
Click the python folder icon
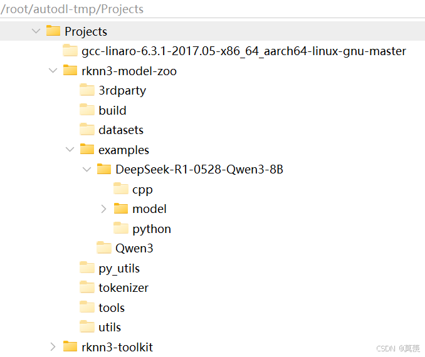[121, 228]
